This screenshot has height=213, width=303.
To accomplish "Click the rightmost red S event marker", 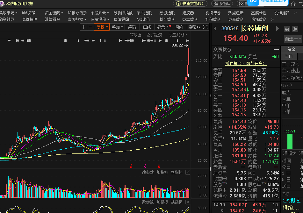I will coord(159,166).
